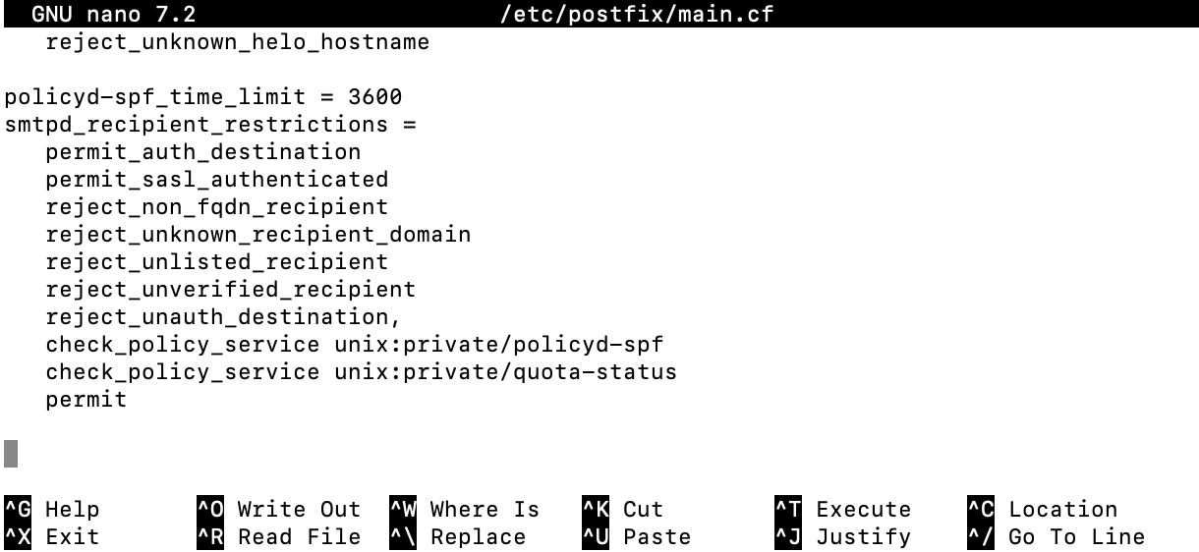
Task: Select the Replace command label
Action: pyautogui.click(x=478, y=537)
